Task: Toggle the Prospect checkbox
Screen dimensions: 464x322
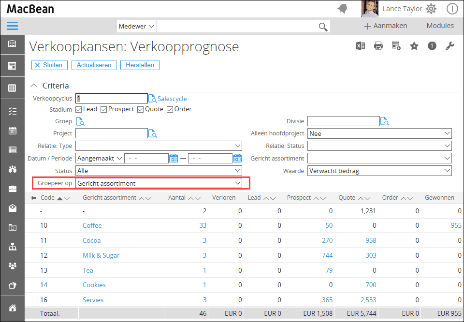Action: pyautogui.click(x=103, y=109)
